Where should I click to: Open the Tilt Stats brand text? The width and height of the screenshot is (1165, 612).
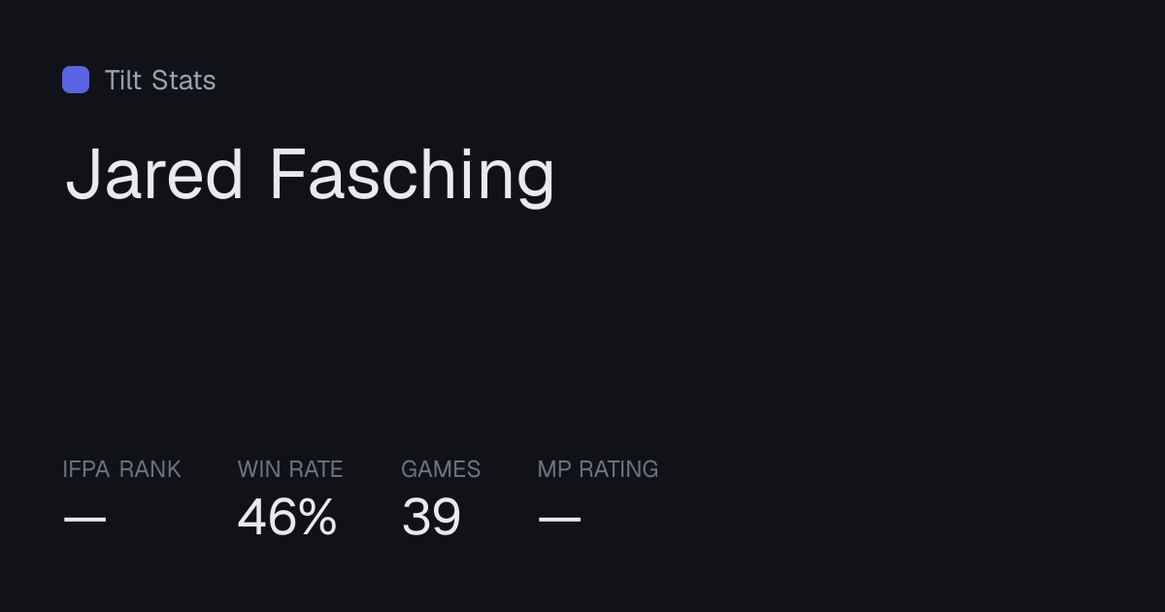(x=160, y=80)
